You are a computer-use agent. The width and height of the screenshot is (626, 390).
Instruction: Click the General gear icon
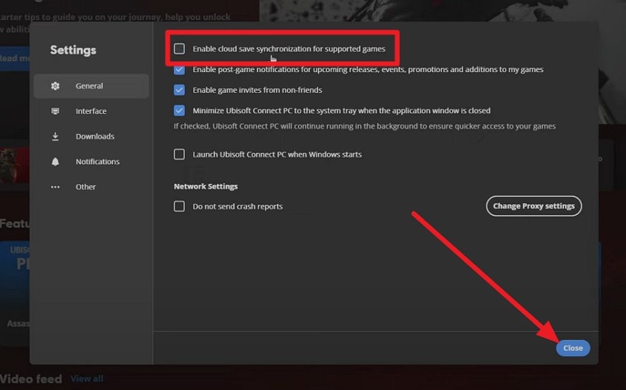tap(55, 86)
